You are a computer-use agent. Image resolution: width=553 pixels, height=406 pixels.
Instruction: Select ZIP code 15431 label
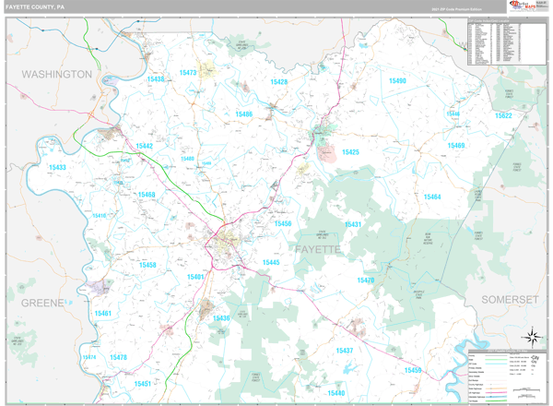[353, 224]
